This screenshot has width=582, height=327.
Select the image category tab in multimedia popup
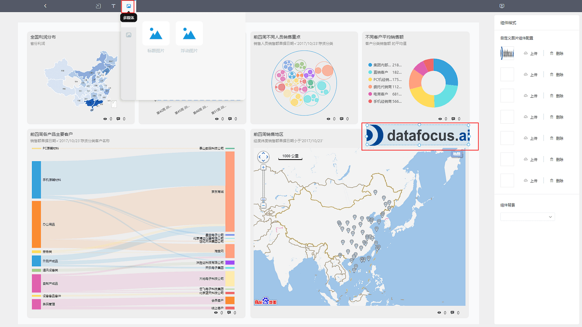click(129, 35)
